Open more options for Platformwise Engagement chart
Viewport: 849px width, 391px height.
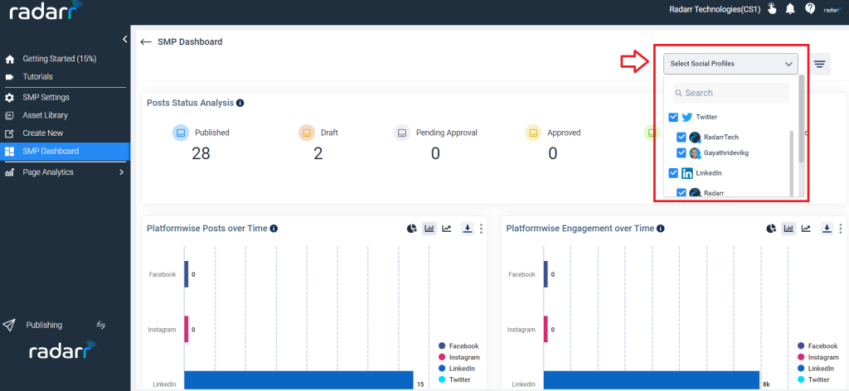point(841,229)
